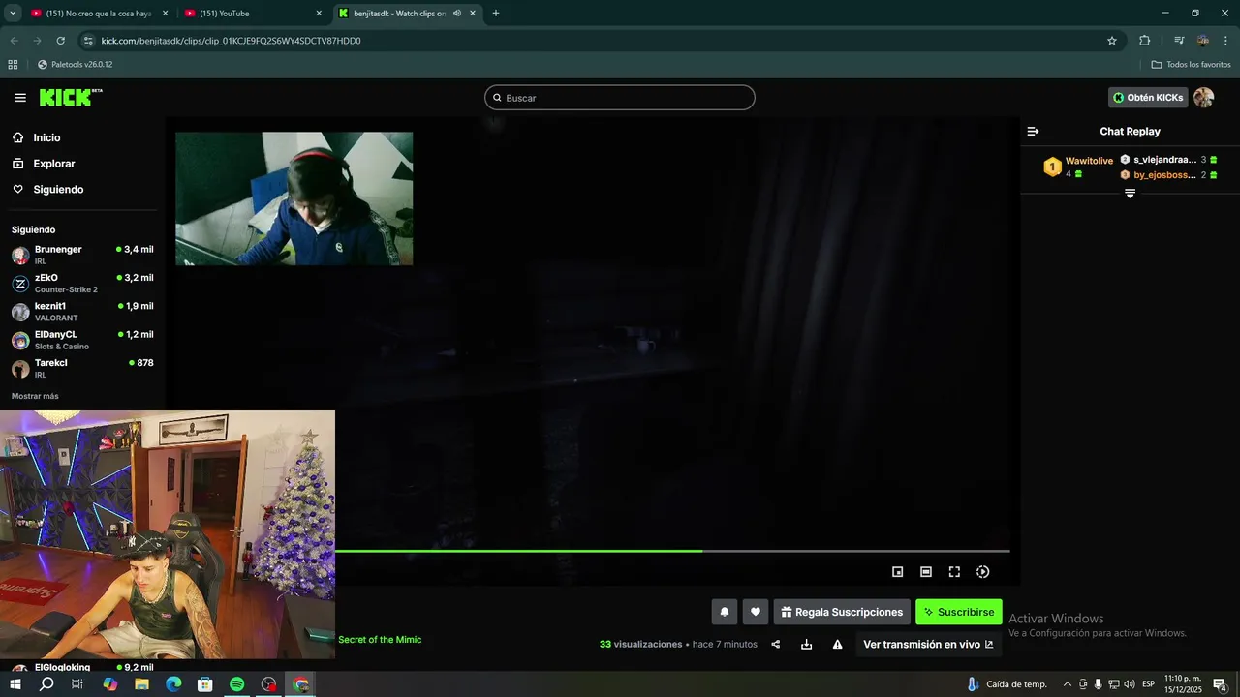
Task: Open Spotify from the taskbar
Action: [237, 684]
